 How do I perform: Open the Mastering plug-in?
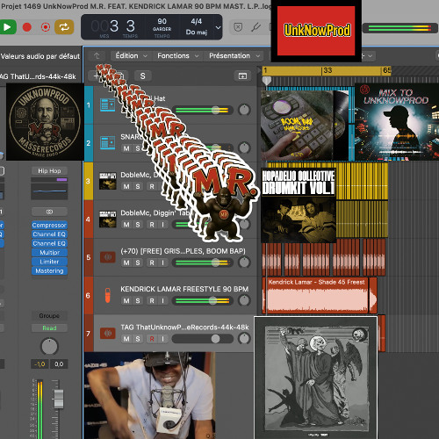49,271
